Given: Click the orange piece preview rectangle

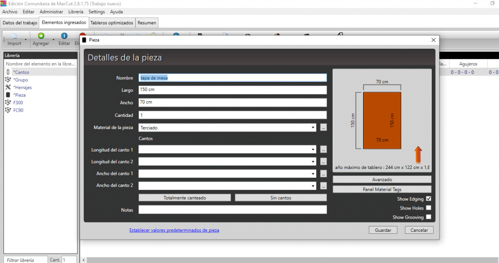Looking at the screenshot, I should 382,120.
